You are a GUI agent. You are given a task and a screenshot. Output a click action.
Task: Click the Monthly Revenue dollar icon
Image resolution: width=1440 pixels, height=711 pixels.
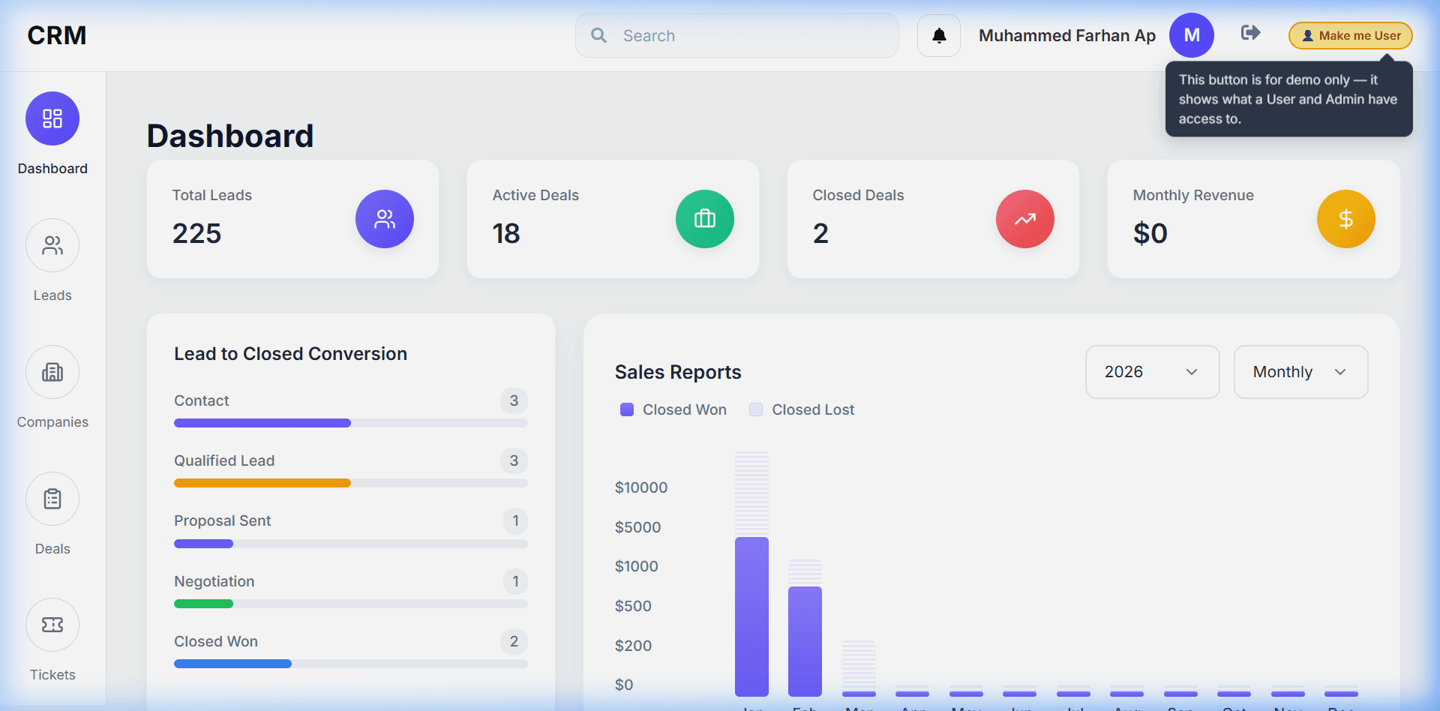pos(1346,219)
